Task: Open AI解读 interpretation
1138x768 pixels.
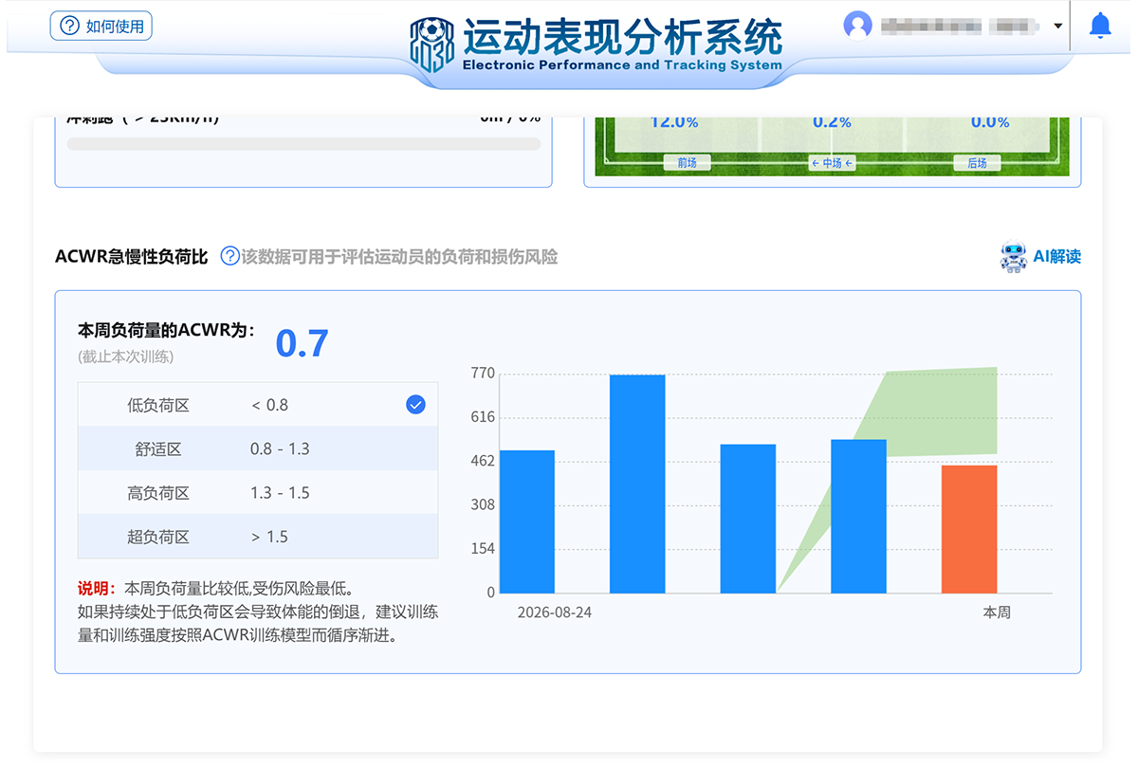Action: (x=1056, y=256)
